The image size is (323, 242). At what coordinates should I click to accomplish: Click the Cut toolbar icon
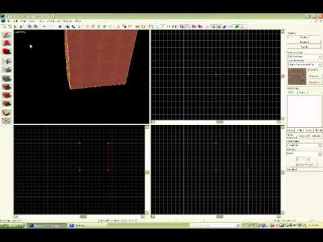(118, 26)
